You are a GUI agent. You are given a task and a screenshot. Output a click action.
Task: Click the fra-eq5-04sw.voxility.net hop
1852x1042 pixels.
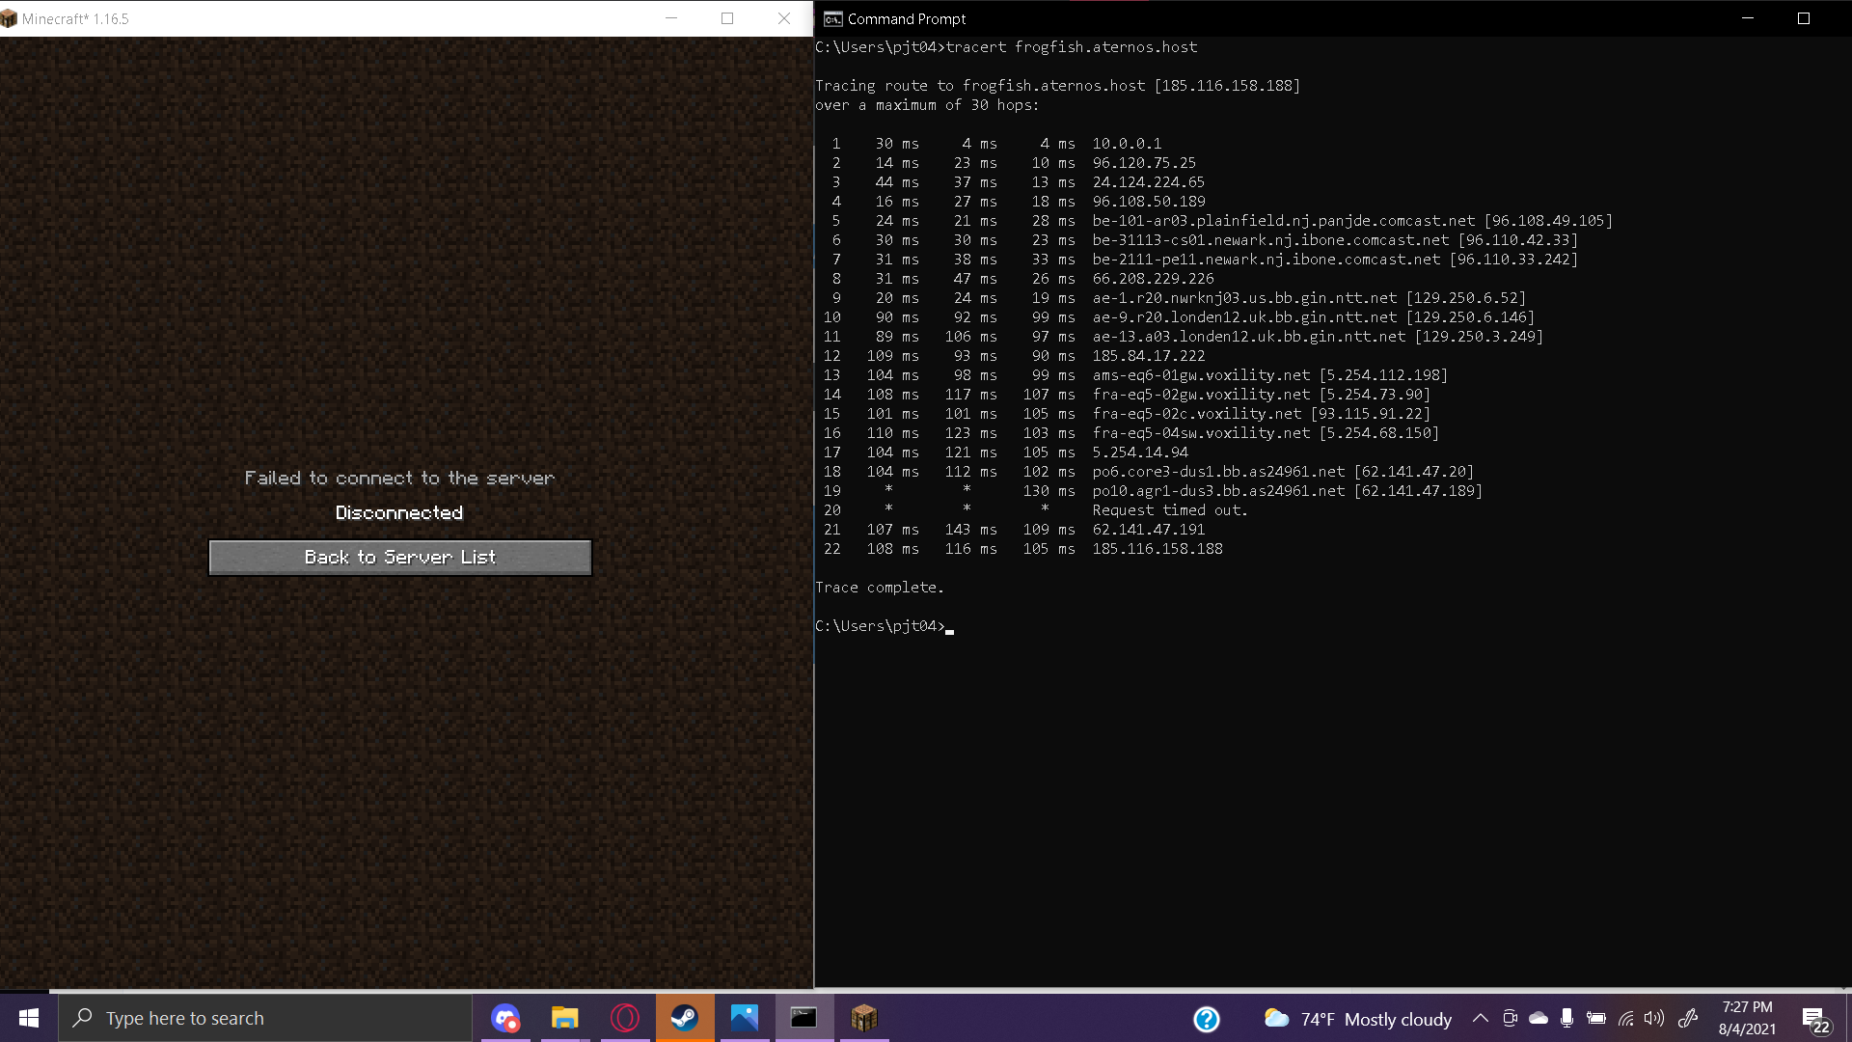pos(1266,432)
